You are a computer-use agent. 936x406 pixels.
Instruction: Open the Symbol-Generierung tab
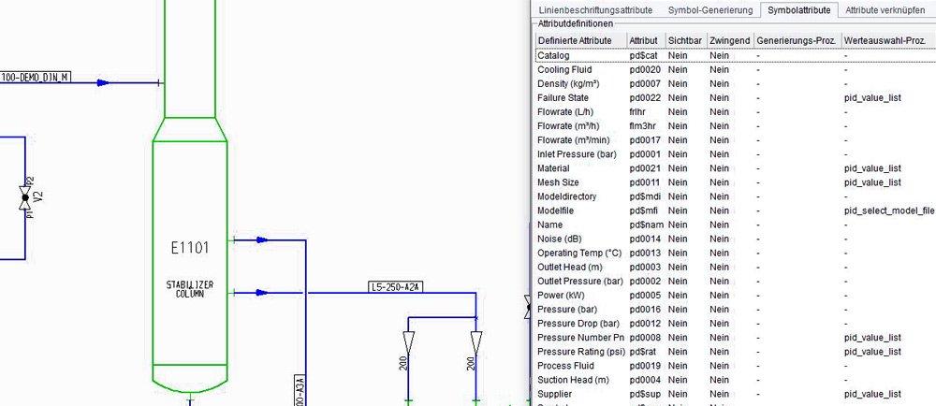click(x=710, y=10)
